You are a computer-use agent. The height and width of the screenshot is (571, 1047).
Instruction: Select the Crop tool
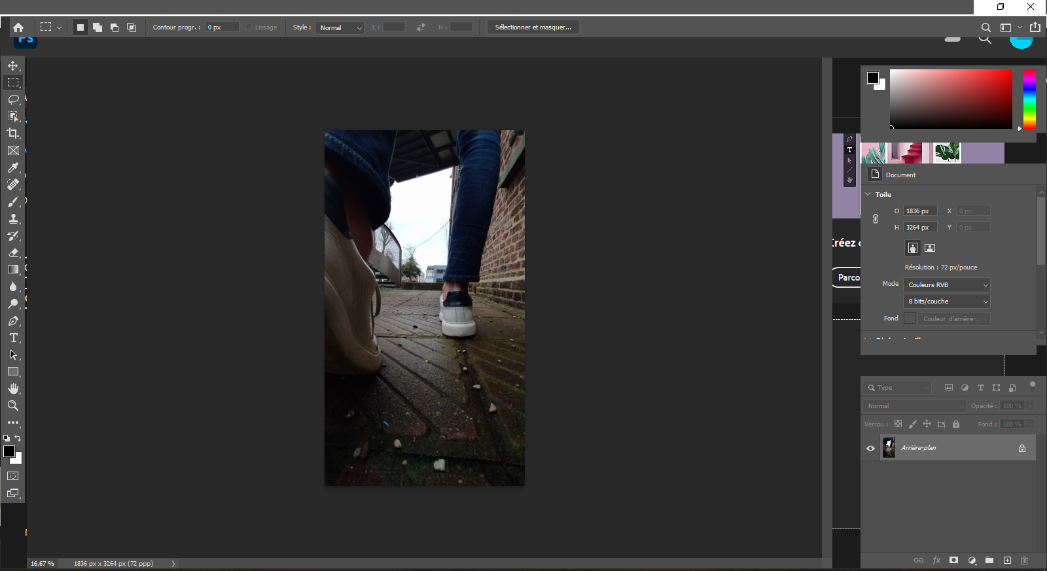click(x=13, y=133)
